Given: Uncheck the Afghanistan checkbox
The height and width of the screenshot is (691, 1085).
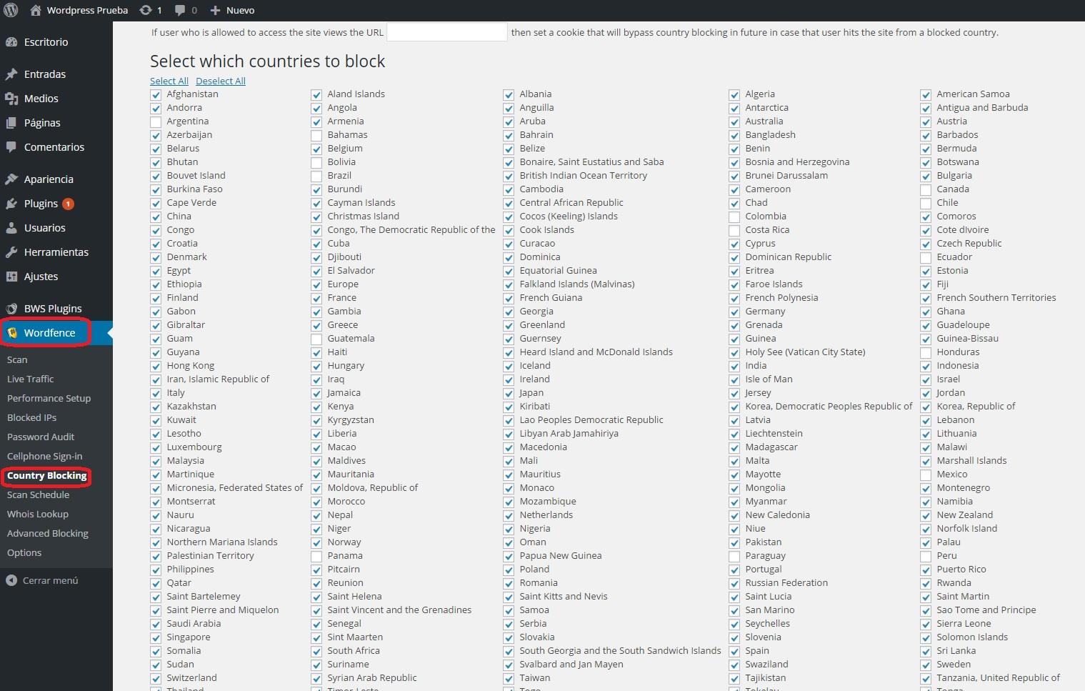Looking at the screenshot, I should pos(156,94).
